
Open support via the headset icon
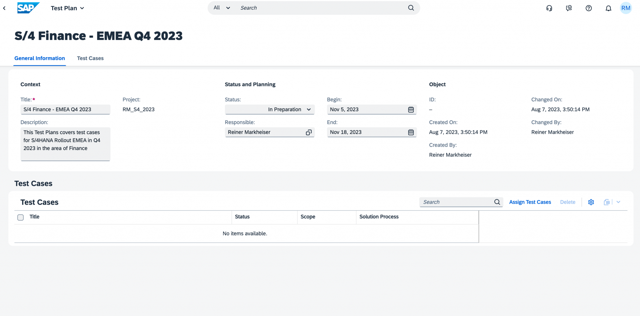pyautogui.click(x=549, y=8)
